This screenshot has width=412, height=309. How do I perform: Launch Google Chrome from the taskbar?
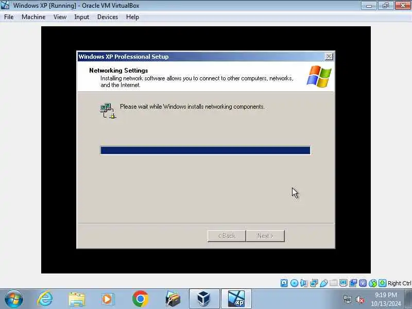point(140,299)
